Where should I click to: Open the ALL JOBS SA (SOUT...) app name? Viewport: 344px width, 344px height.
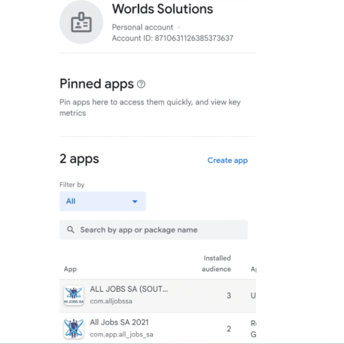click(129, 290)
